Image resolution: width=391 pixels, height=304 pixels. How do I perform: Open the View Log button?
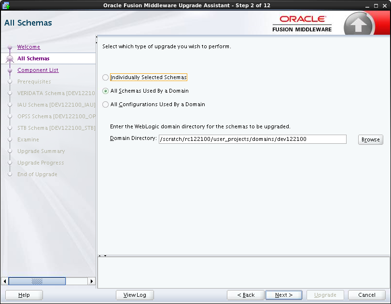(x=135, y=295)
